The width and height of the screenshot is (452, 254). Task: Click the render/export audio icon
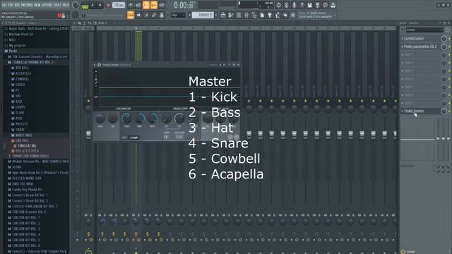[x=317, y=5]
